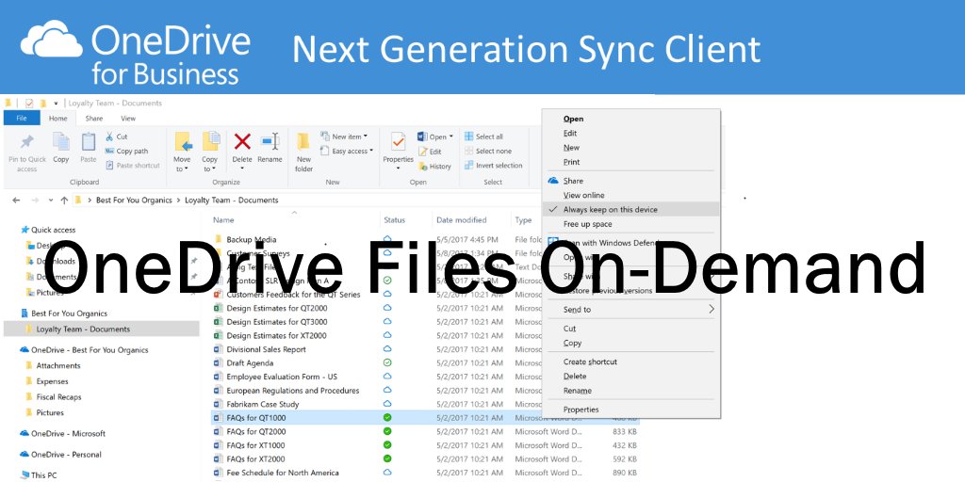Open the New item dropdown
The height and width of the screenshot is (482, 965).
pyautogui.click(x=343, y=137)
